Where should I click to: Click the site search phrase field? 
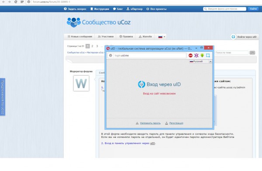point(224,9)
